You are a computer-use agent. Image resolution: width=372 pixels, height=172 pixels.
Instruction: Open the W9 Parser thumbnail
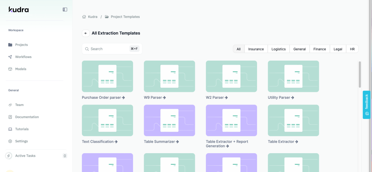(x=169, y=76)
